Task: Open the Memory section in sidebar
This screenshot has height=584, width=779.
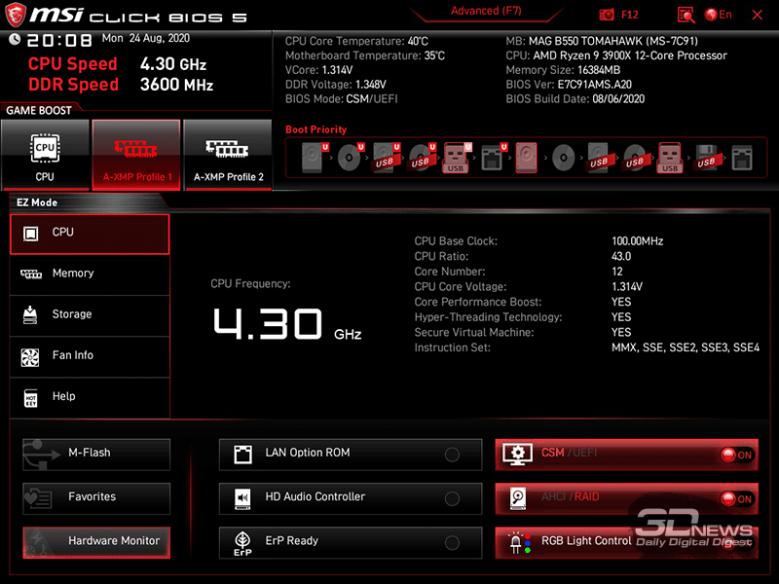Action: pos(90,274)
